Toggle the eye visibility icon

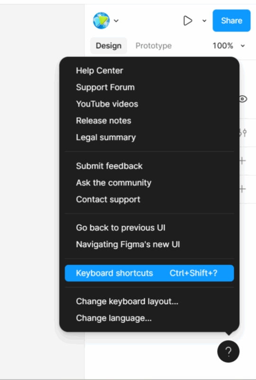(x=243, y=99)
